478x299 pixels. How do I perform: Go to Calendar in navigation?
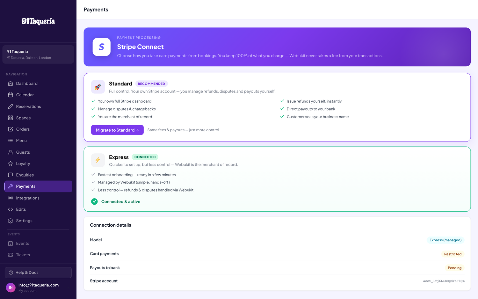(x=38, y=95)
